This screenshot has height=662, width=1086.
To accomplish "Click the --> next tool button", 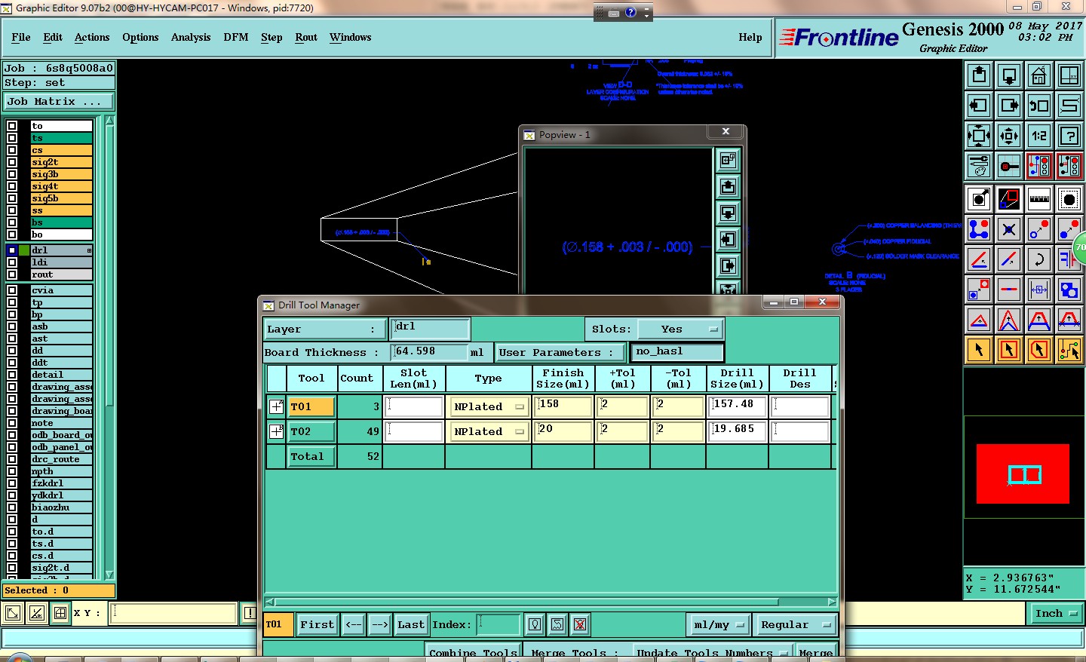I will click(380, 624).
